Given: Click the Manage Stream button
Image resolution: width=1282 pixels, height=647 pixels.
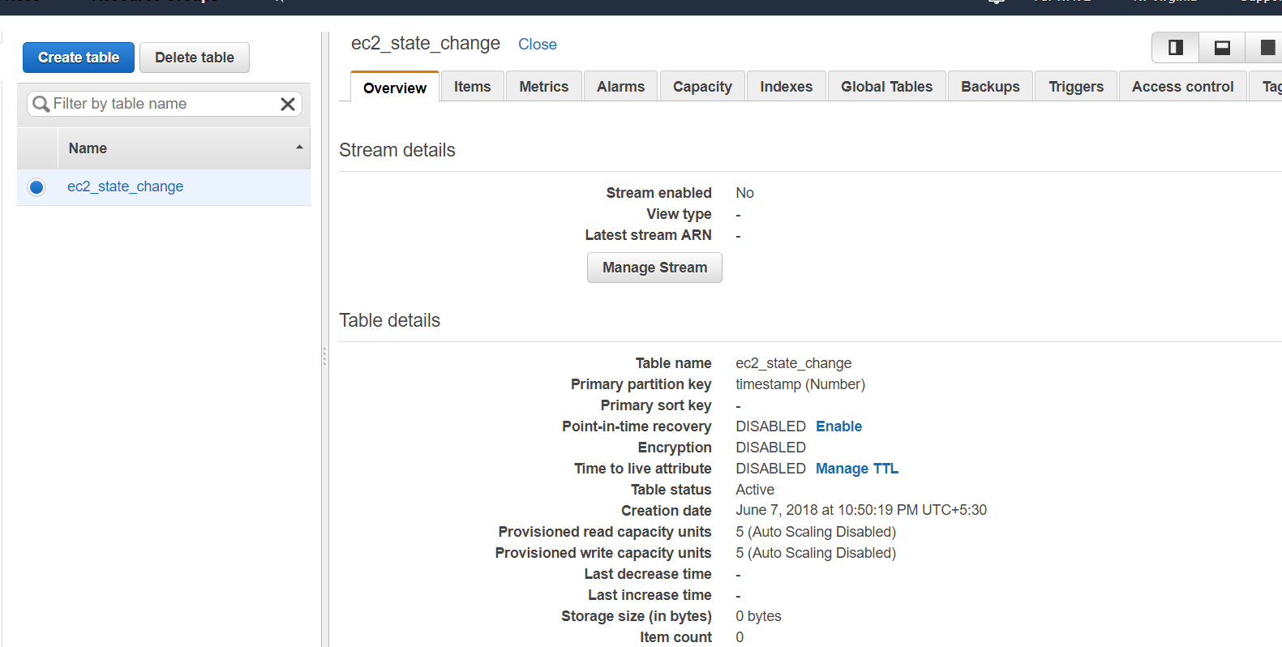Looking at the screenshot, I should [654, 268].
